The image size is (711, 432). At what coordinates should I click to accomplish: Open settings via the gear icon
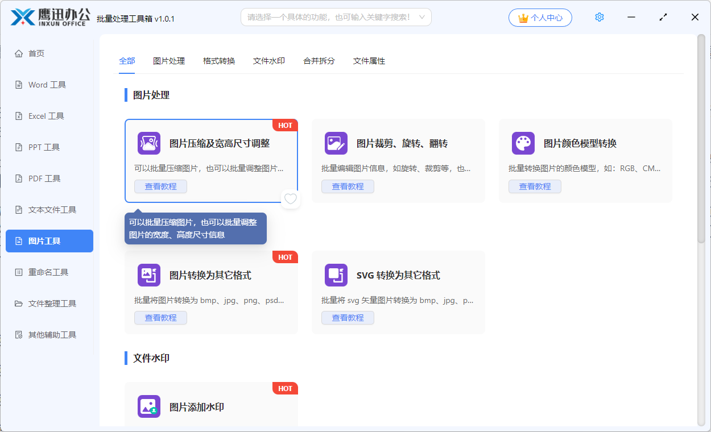(599, 18)
